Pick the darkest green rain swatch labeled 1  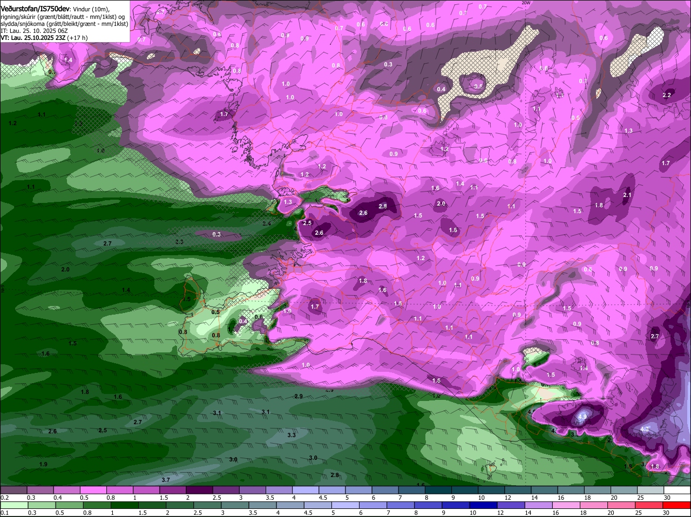pyautogui.click(x=124, y=505)
